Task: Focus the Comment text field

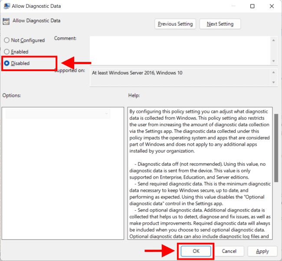Action: [x=180, y=50]
